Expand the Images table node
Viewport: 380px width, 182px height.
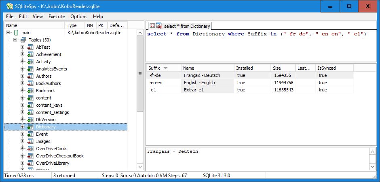coord(23,141)
